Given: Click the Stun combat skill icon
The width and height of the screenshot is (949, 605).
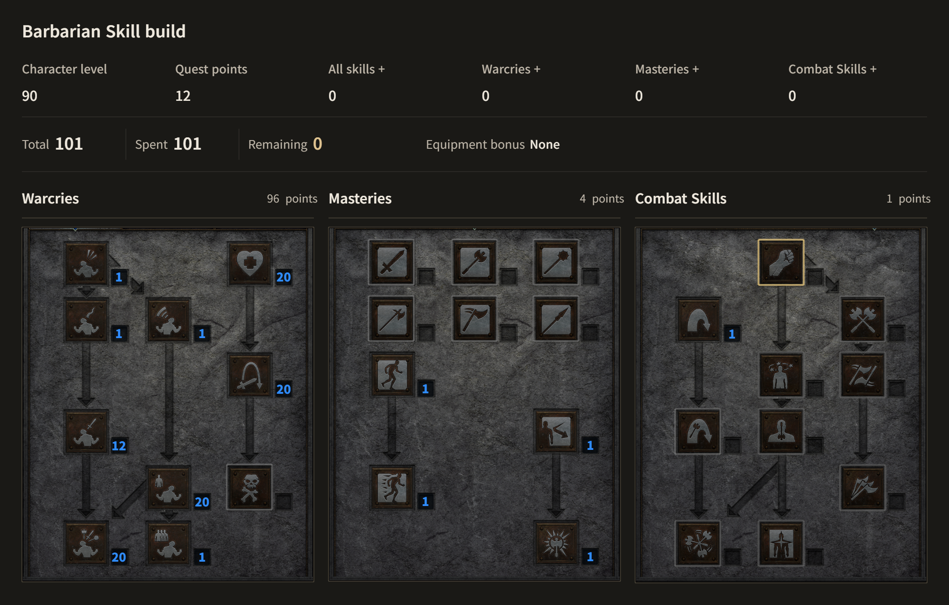Looking at the screenshot, I should click(x=781, y=375).
